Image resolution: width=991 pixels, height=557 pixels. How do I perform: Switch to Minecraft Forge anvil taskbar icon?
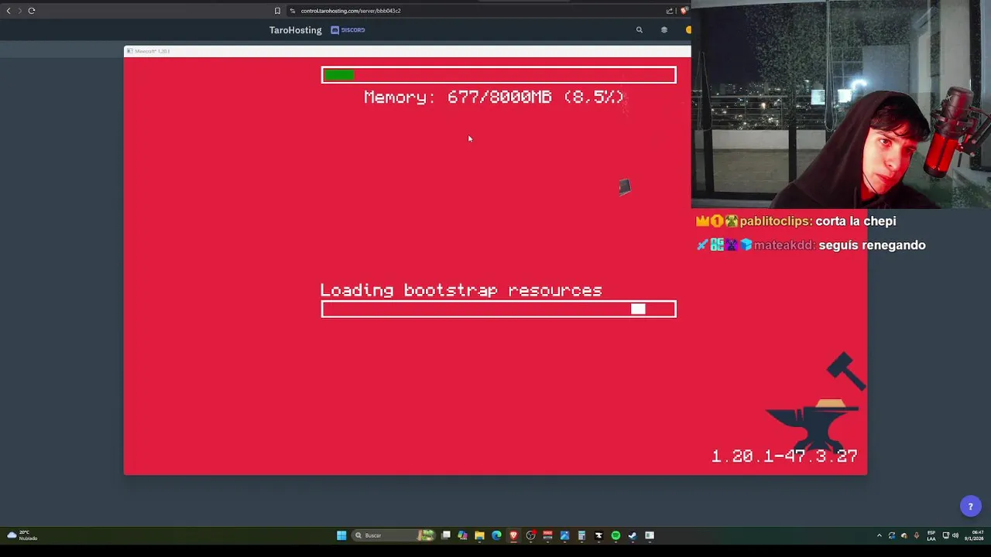pyautogui.click(x=598, y=535)
